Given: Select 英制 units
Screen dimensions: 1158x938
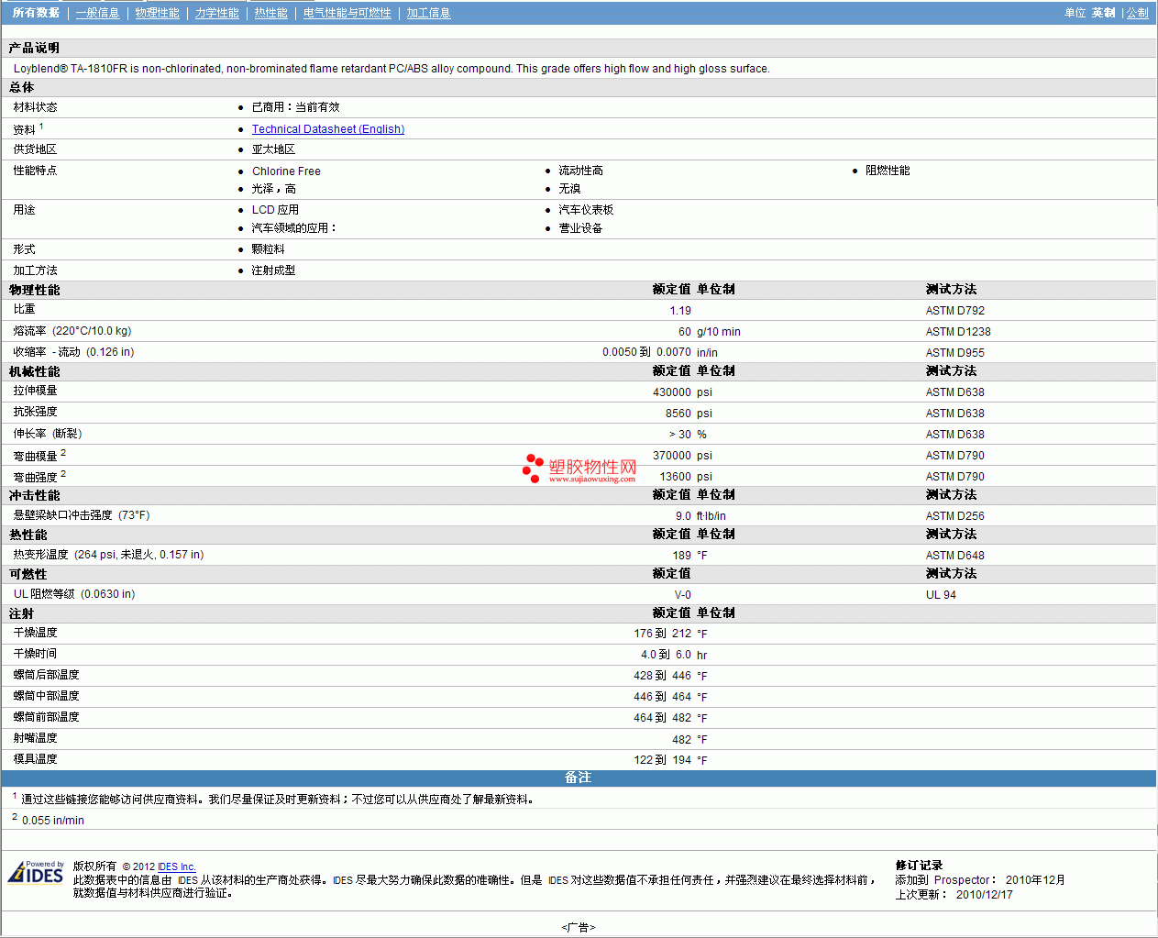Looking at the screenshot, I should pyautogui.click(x=1104, y=13).
